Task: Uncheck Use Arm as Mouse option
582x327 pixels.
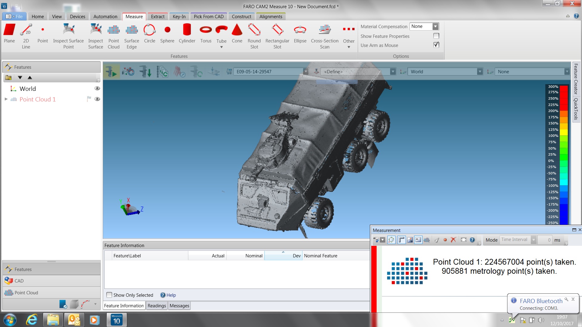Action: pos(436,45)
